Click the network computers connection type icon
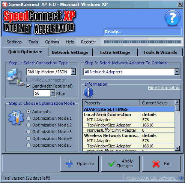Image resolution: width=185 pixels, height=183 pixels. click(x=16, y=77)
